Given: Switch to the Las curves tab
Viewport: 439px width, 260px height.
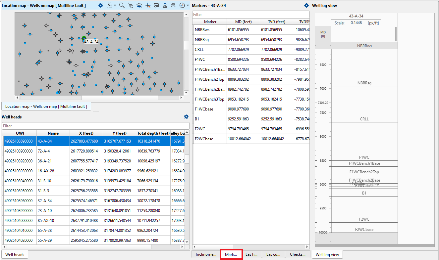Looking at the screenshot, I should click(273, 254).
